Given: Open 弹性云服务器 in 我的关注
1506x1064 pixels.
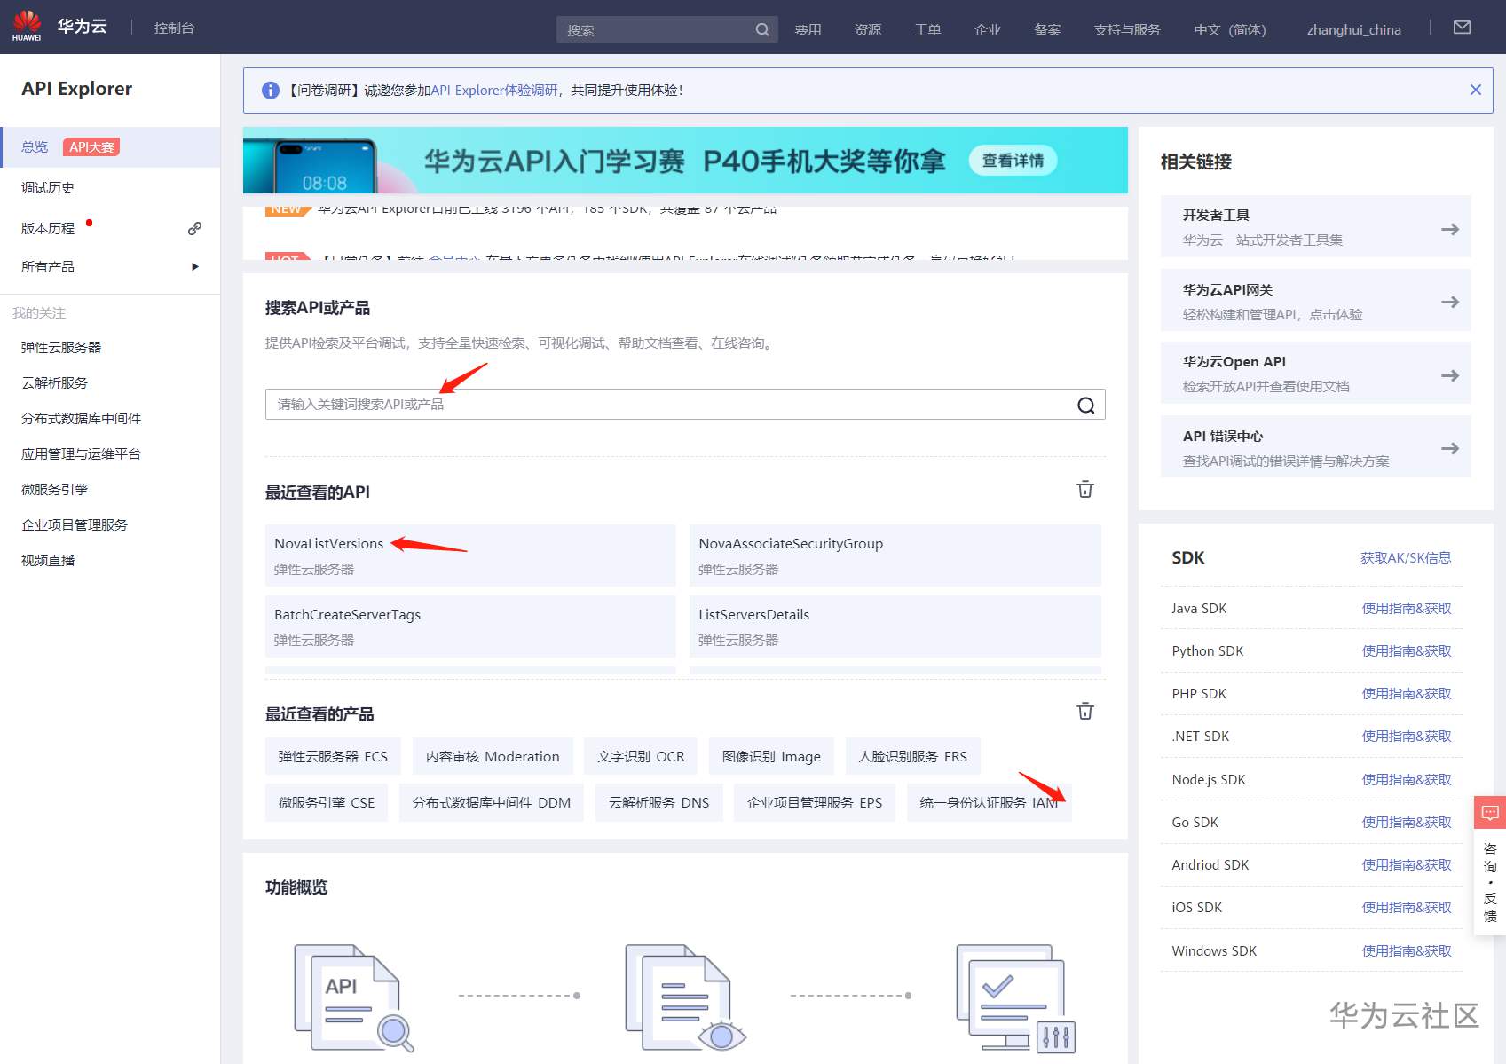Looking at the screenshot, I should pyautogui.click(x=61, y=348).
